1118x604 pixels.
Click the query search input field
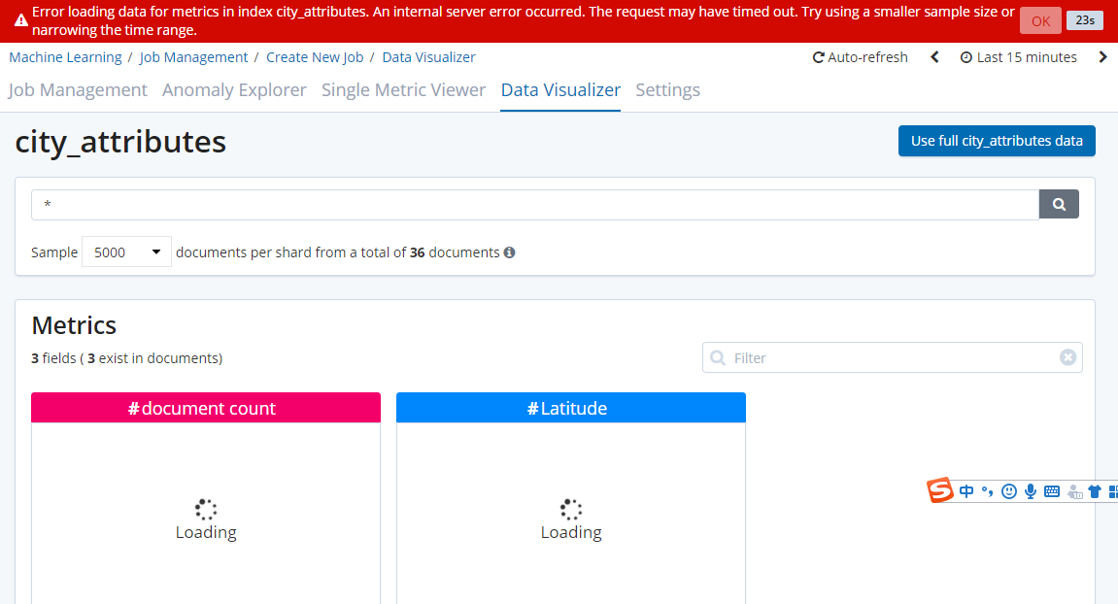point(534,205)
